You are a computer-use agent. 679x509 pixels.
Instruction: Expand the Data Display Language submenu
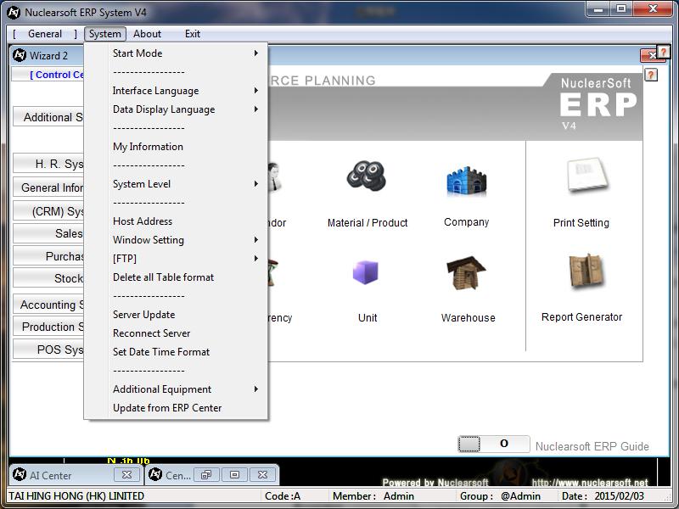pos(176,109)
